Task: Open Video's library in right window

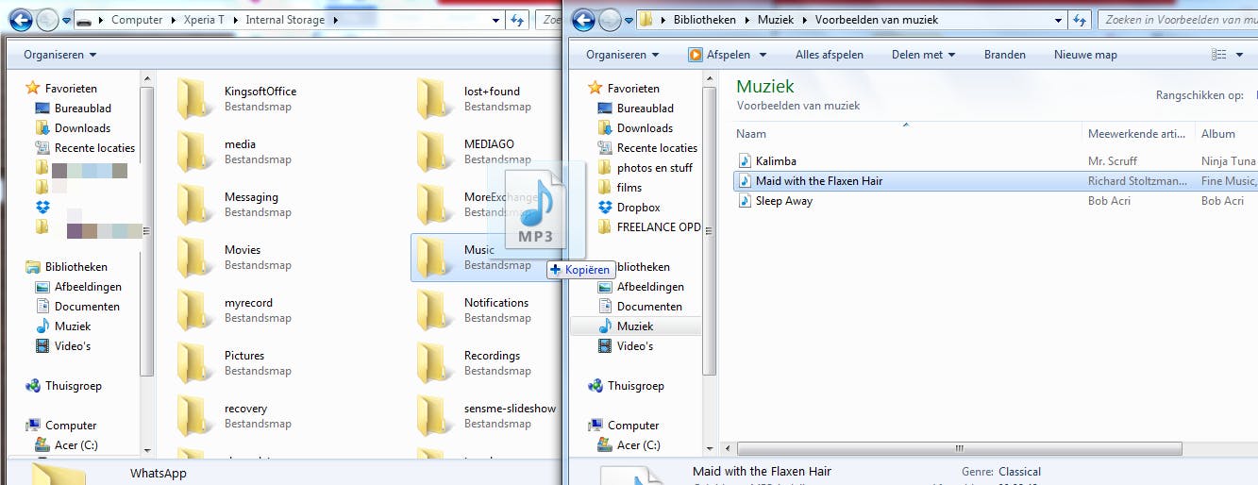Action: (626, 345)
